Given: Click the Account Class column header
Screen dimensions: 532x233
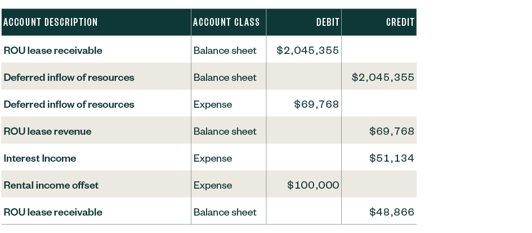Looking at the screenshot, I should [226, 22].
